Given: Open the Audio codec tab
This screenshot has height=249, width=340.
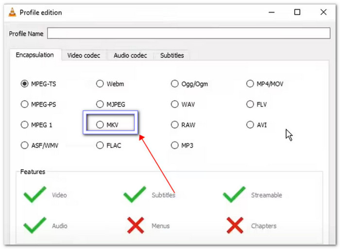Looking at the screenshot, I should tap(130, 55).
